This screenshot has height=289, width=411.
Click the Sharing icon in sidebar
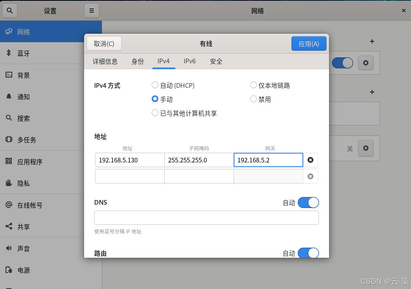(9, 226)
